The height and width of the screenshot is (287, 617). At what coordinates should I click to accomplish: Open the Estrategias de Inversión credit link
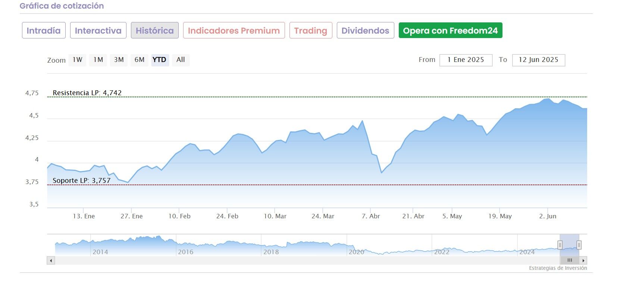[558, 268]
